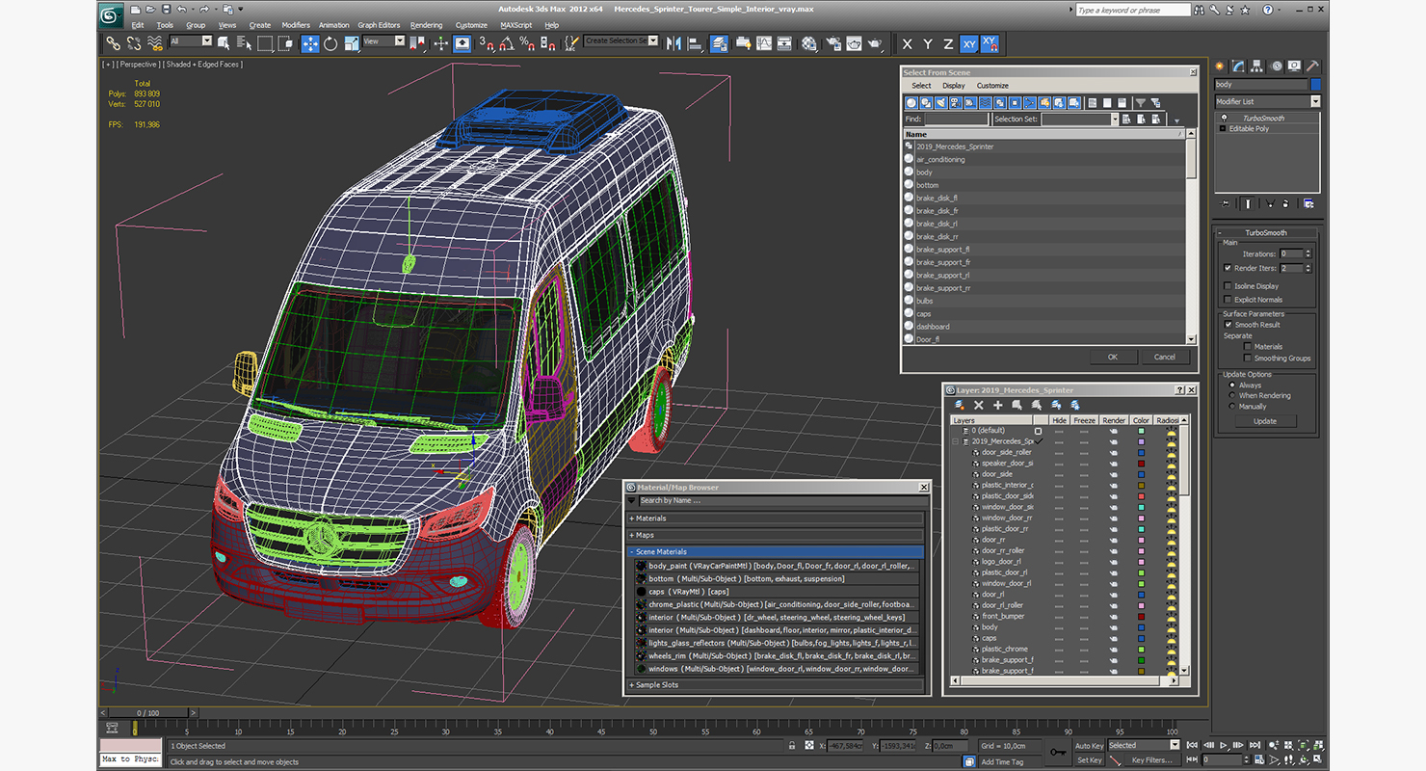The image size is (1426, 771).
Task: Click the Set Key button
Action: click(1089, 759)
